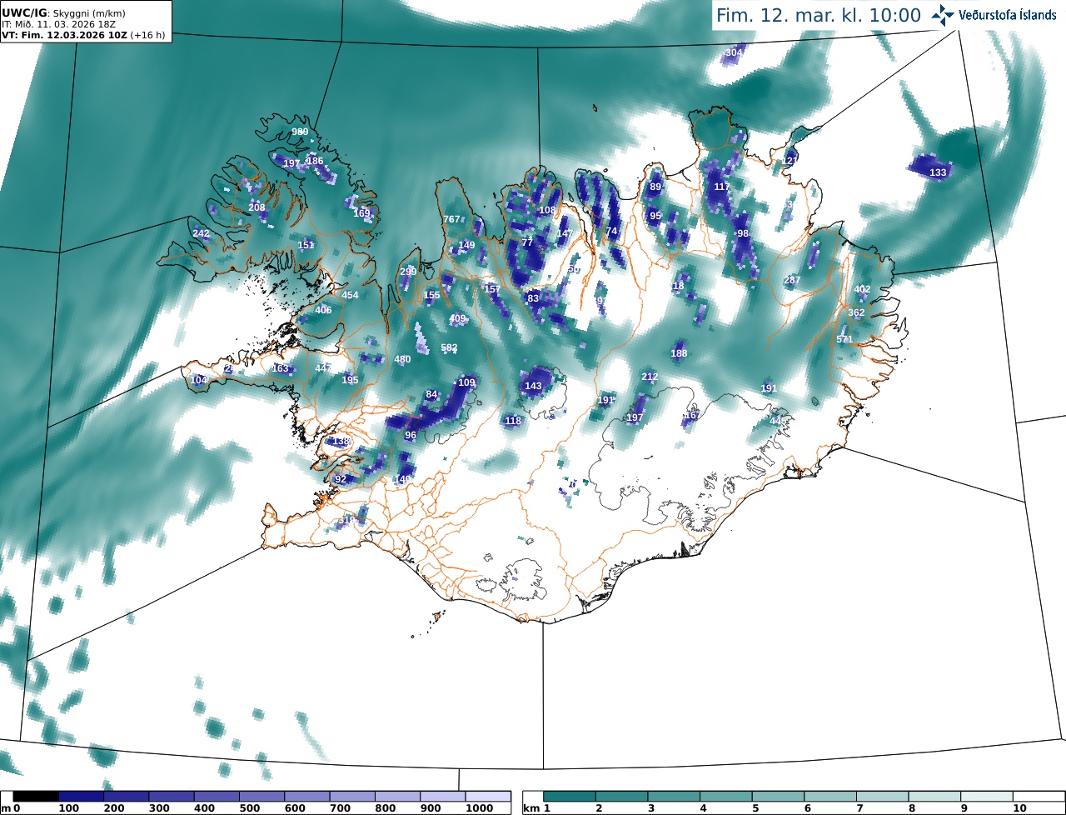
Task: Click the visibility value 163
Action: pos(280,368)
